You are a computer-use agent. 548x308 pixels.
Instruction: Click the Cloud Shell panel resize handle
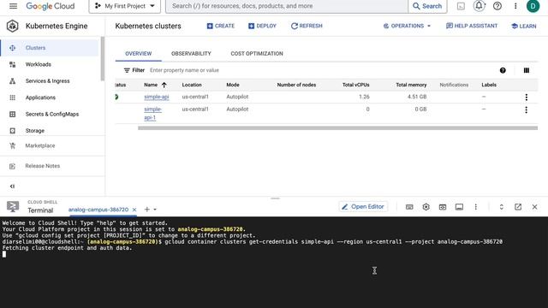pyautogui.click(x=275, y=198)
